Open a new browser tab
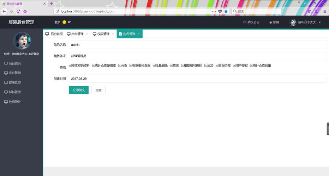 52,4
